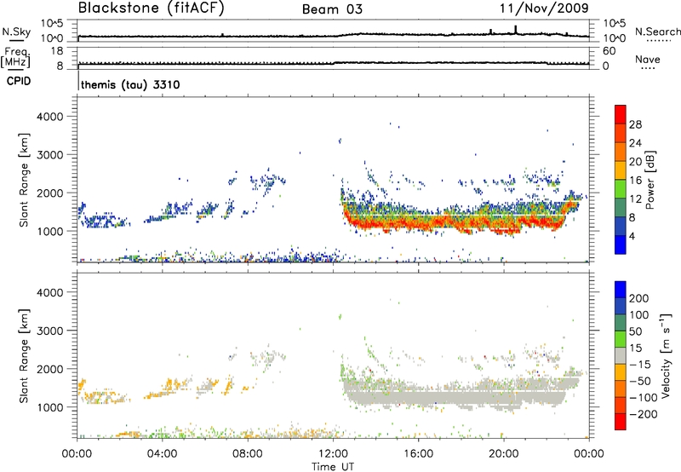Click the 'Beam 03' label
Viewport: 681px width, 472px height.
click(x=332, y=9)
